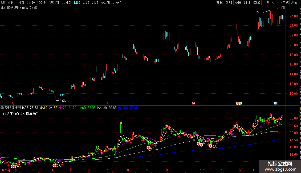Click the 10.00 price axis label
Screen dimensions: 301x173
[294, 94]
